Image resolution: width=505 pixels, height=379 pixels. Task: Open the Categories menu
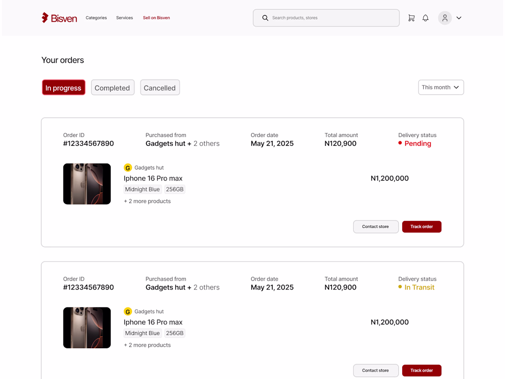96,18
